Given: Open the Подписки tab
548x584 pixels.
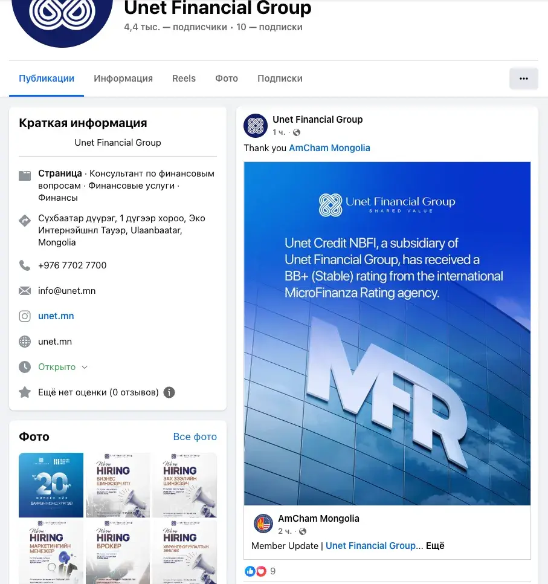Looking at the screenshot, I should coord(280,79).
